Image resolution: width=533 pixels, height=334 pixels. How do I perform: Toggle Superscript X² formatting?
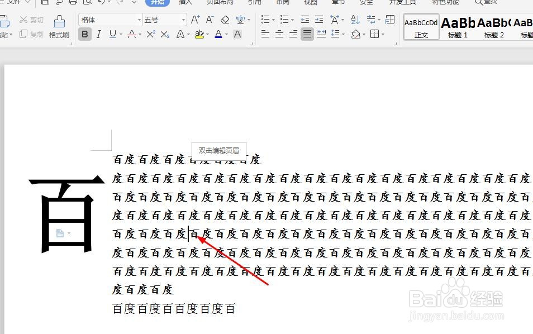coord(151,34)
